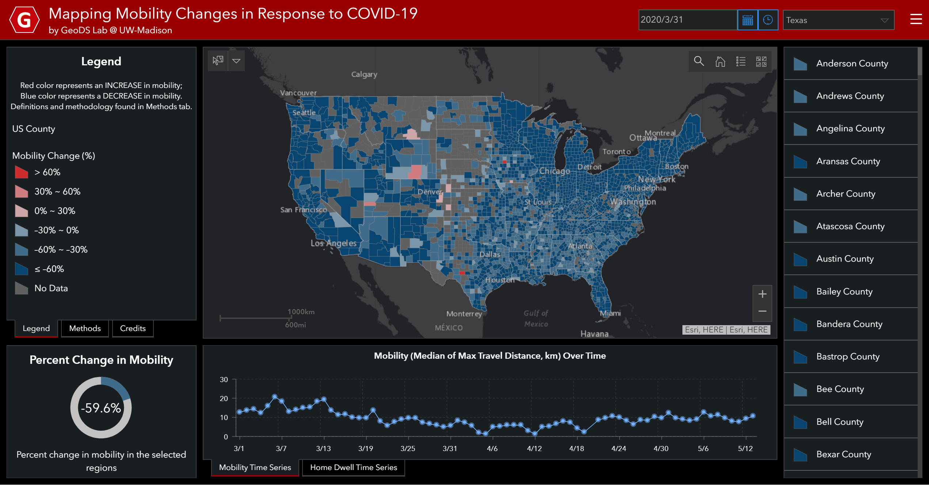Click the blue symbol beside Archer County
Viewport: 929px width, 485px height.
coord(800,194)
